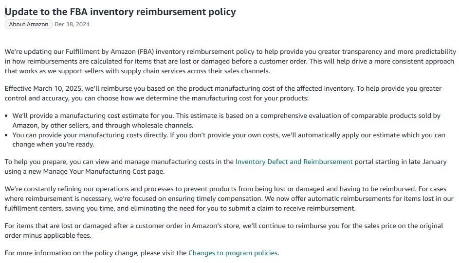Click the About Amazon category tag
The image size is (459, 263).
click(x=28, y=24)
